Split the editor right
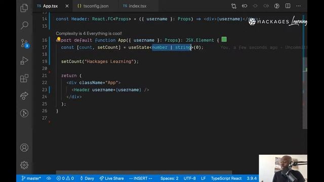The image size is (324, 182). click(x=288, y=6)
